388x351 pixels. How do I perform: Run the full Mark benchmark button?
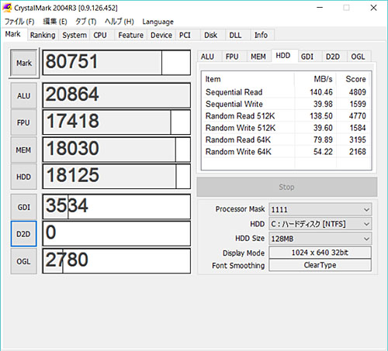24,63
